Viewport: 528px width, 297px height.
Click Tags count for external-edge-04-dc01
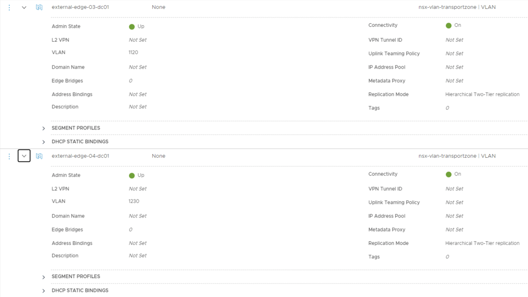(x=447, y=257)
